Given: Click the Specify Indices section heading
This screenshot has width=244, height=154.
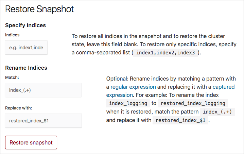Looking at the screenshot, I should [x=25, y=25].
